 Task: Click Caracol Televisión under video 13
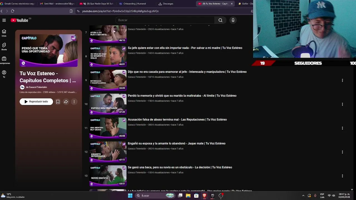pyautogui.click(x=137, y=172)
